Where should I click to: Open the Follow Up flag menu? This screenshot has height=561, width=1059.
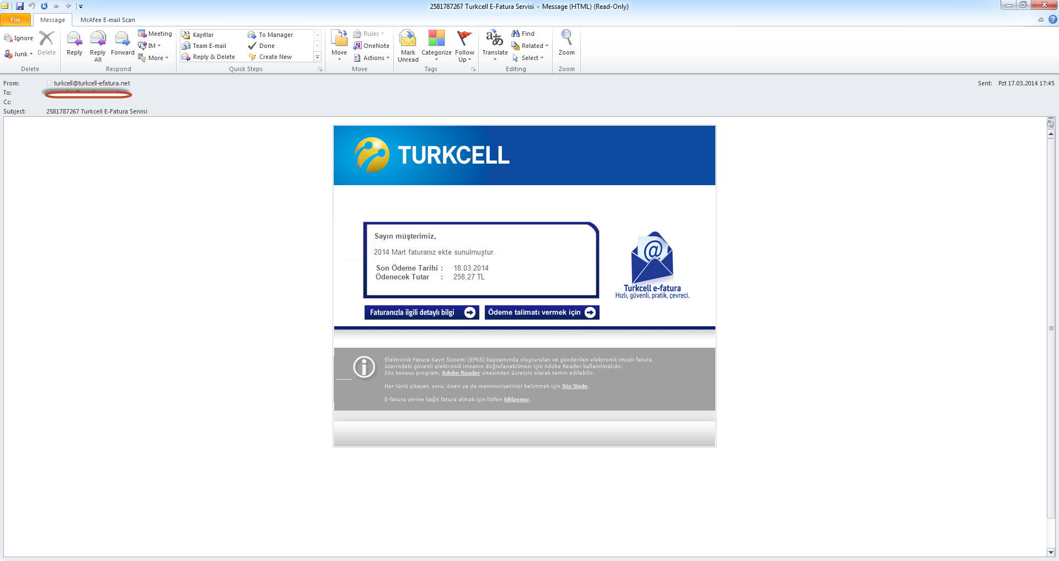(464, 46)
